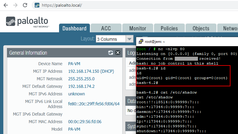The image size is (238, 134).
Task: Click the Device Name label
Action: (x=50, y=64)
